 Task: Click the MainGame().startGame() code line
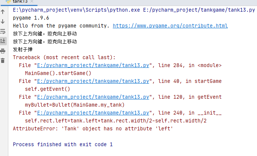click(58, 73)
